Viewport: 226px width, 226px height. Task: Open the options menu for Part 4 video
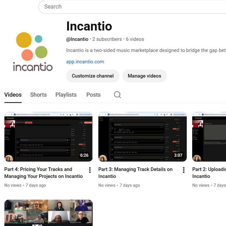(90, 170)
